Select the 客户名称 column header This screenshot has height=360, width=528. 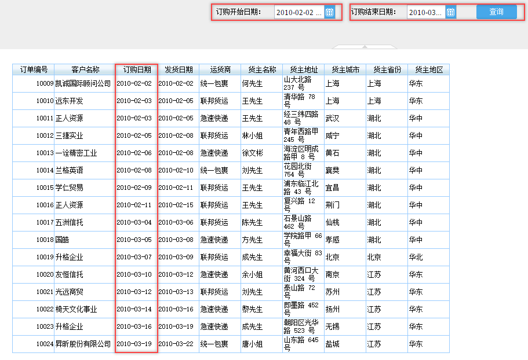[x=85, y=69]
